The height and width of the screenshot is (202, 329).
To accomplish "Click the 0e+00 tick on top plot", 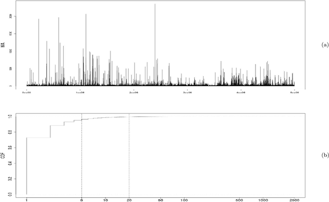I will pos(26,92).
